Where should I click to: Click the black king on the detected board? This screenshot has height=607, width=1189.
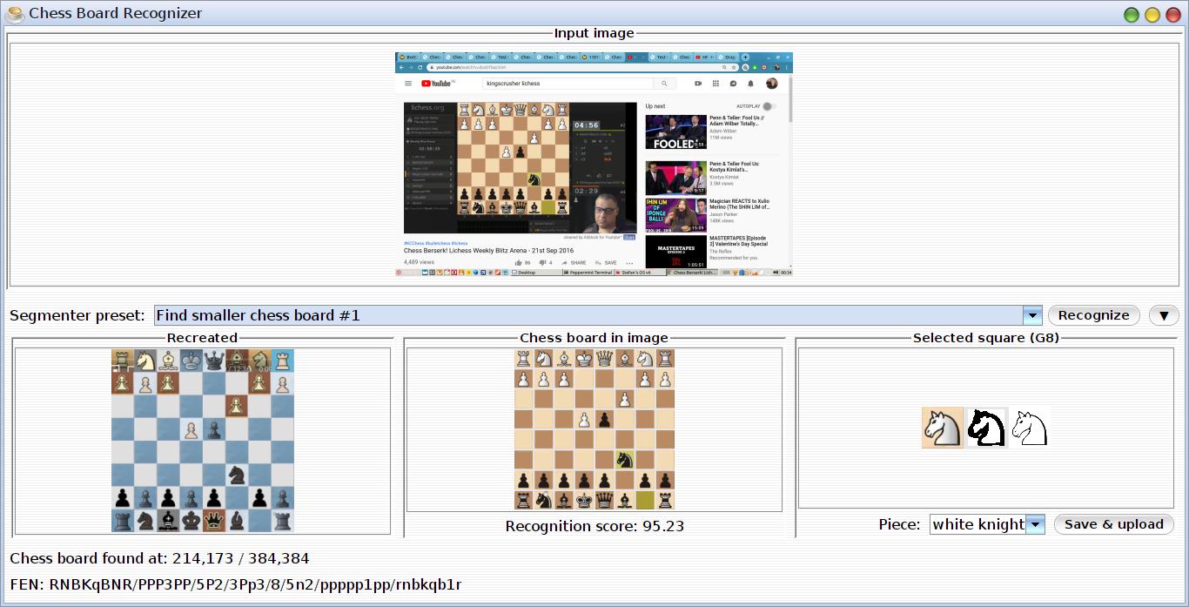pos(584,499)
